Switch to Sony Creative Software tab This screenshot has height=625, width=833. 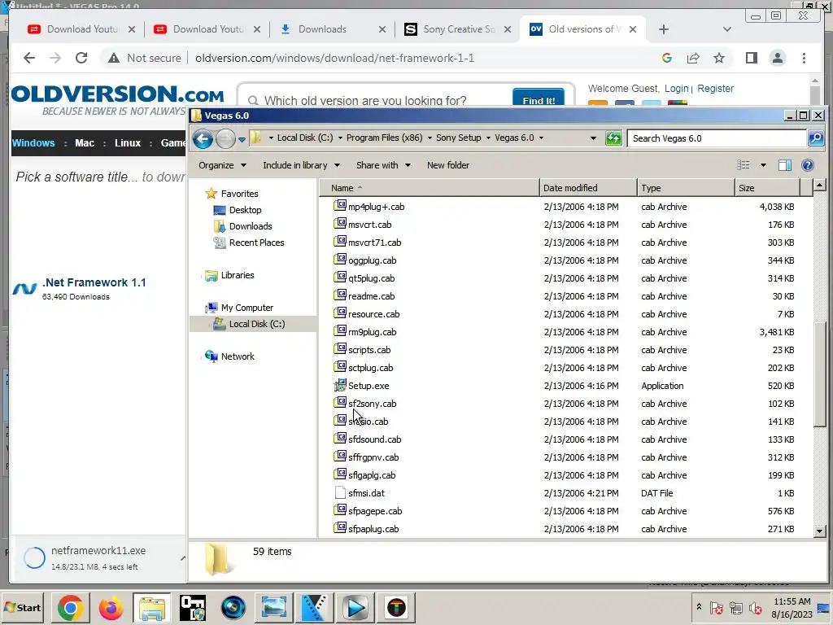point(459,29)
